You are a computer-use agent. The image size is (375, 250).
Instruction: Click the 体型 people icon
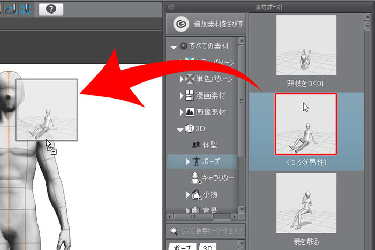point(196,145)
